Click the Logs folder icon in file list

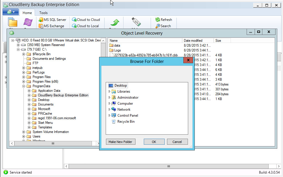[x=111, y=50]
